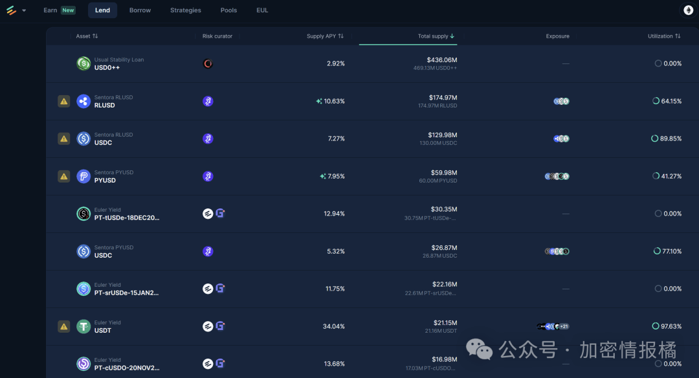Select the Pools tab
Image resolution: width=699 pixels, height=378 pixels.
[228, 10]
